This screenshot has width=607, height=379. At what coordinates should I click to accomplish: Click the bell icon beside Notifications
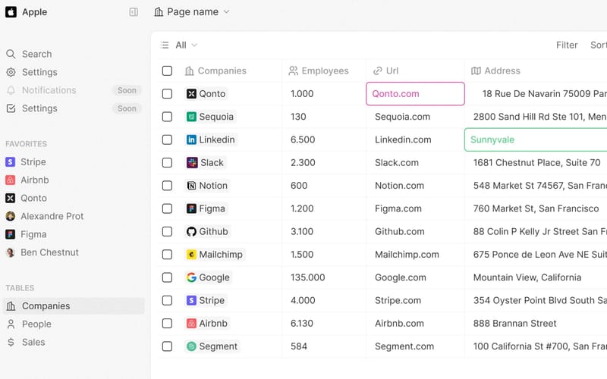tap(11, 90)
